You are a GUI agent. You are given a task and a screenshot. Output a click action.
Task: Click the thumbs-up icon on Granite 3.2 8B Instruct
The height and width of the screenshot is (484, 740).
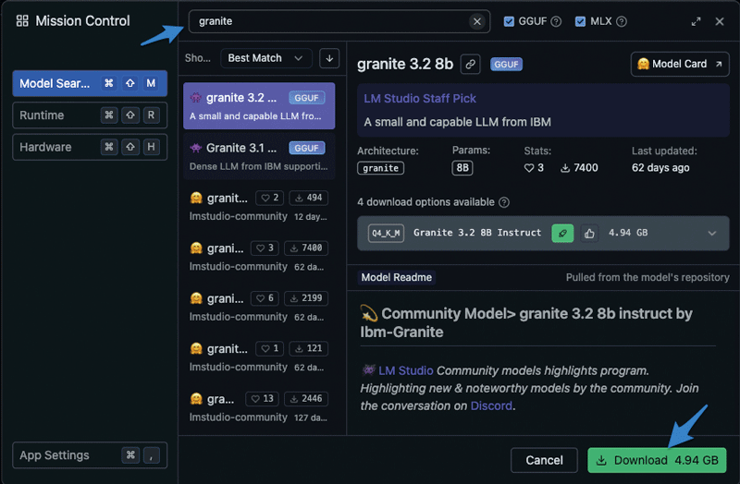point(589,234)
